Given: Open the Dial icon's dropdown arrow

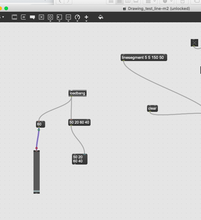Looking at the screenshot, I should pos(77,21).
